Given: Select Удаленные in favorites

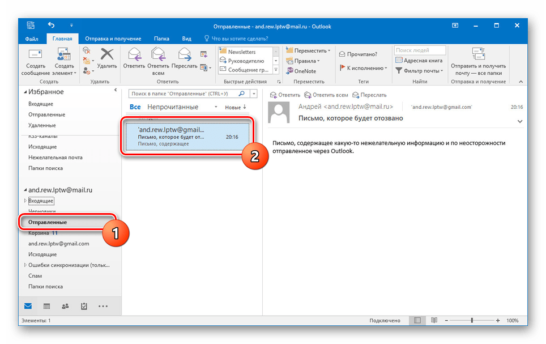Looking at the screenshot, I should click(x=42, y=125).
